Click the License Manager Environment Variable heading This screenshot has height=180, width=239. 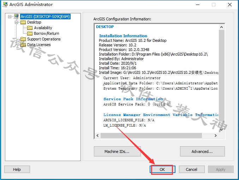(161, 115)
